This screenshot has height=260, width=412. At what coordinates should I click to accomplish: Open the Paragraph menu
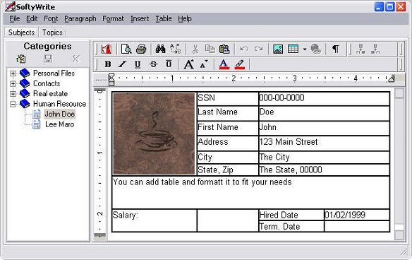coord(80,18)
